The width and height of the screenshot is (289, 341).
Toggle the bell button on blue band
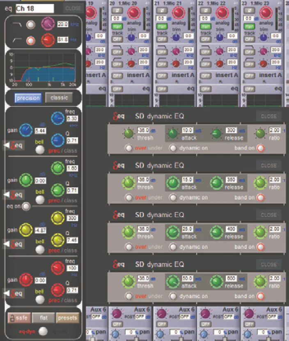[40, 150]
